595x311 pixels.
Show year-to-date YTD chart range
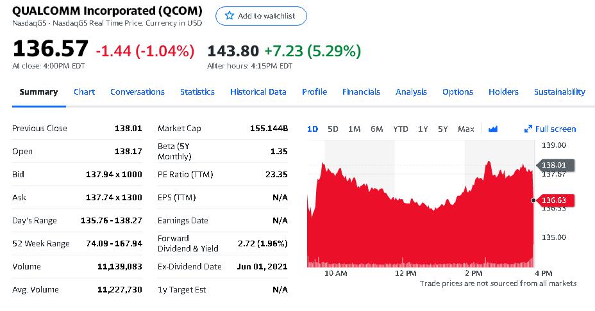tap(400, 129)
